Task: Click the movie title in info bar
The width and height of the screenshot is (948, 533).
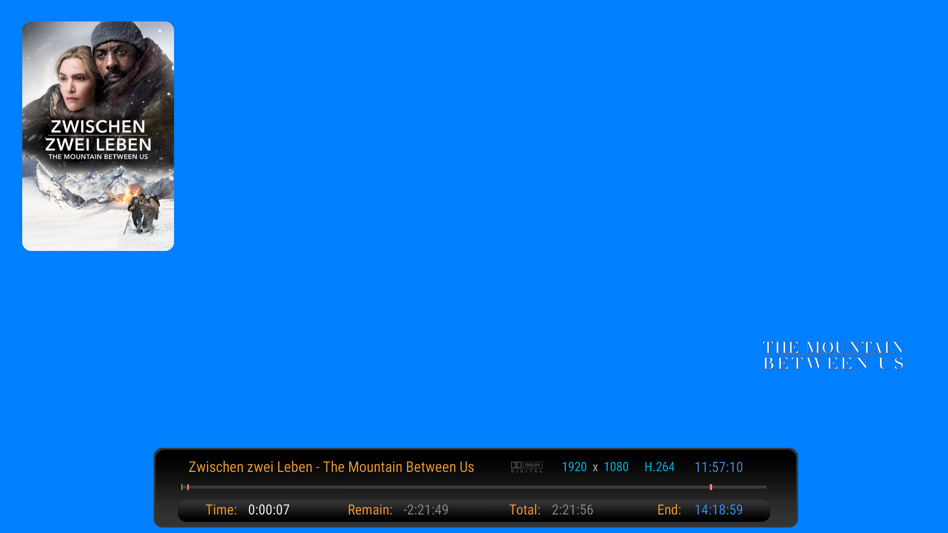Action: [331, 467]
